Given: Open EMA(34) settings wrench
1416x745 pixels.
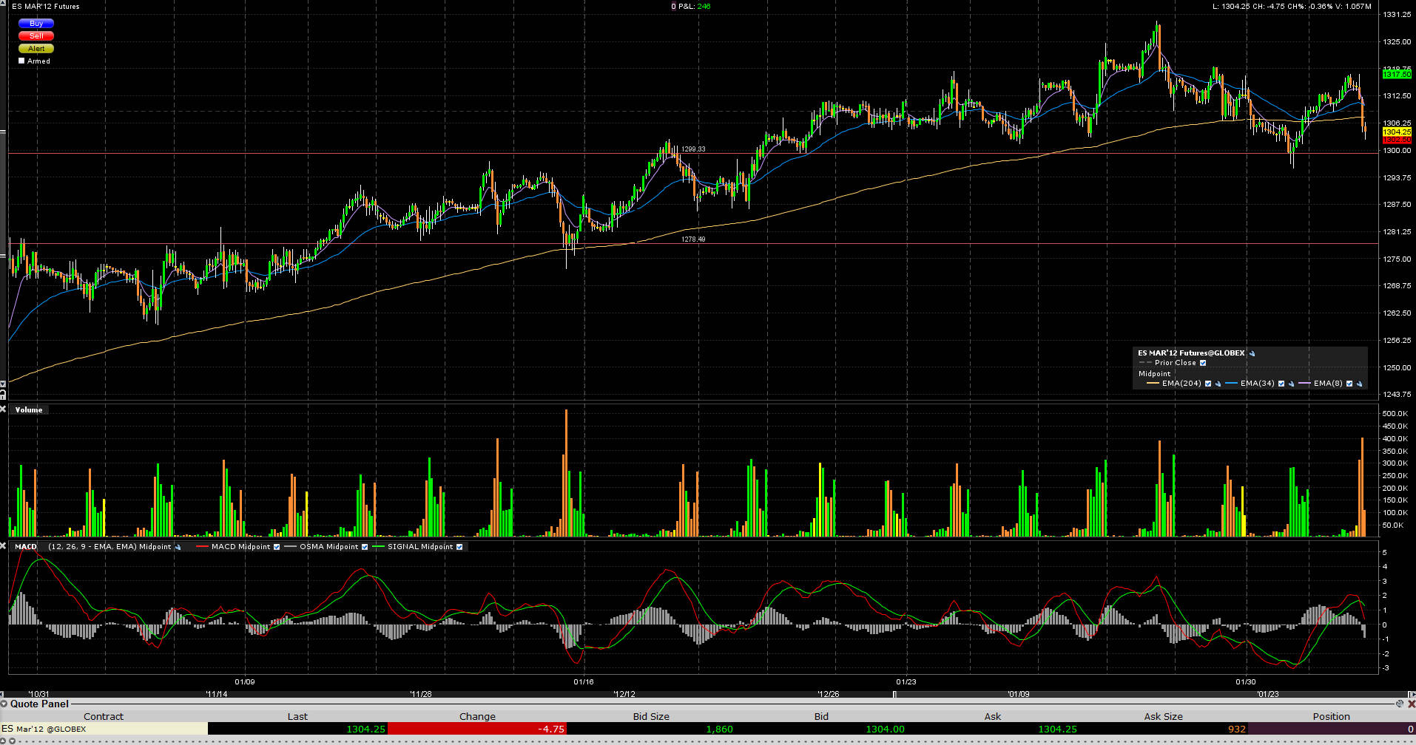Looking at the screenshot, I should point(1291,384).
